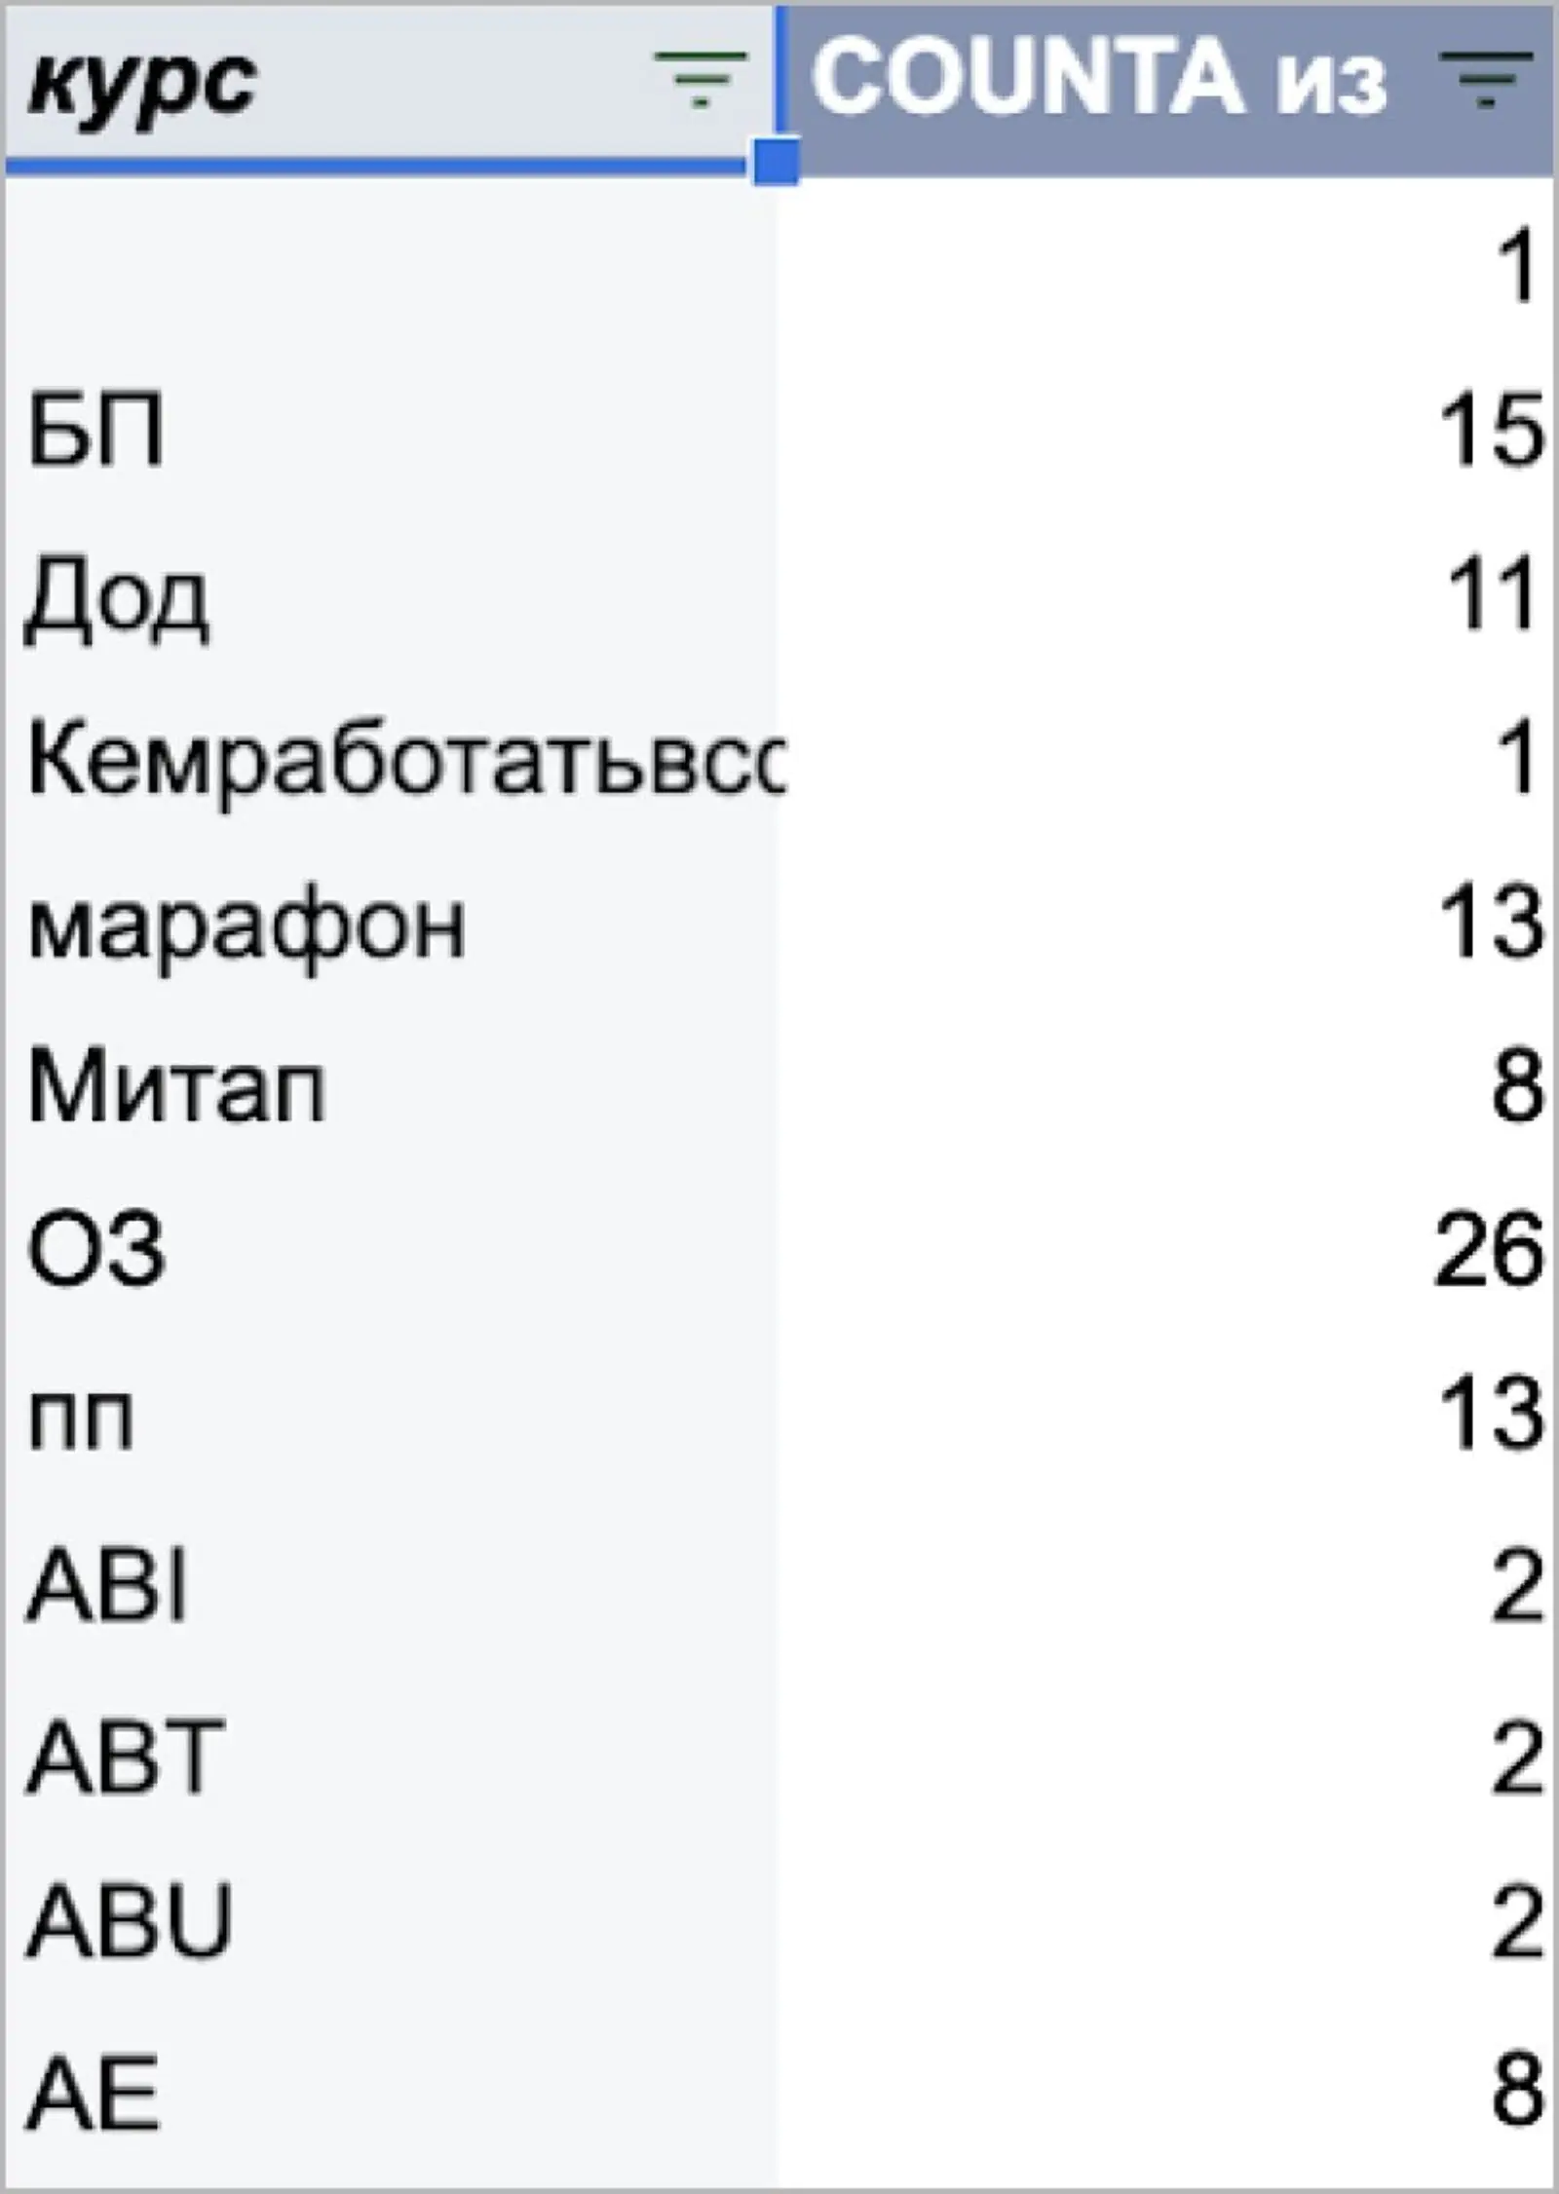The width and height of the screenshot is (1559, 2194).
Task: Select the марафон cell
Action: [390, 923]
